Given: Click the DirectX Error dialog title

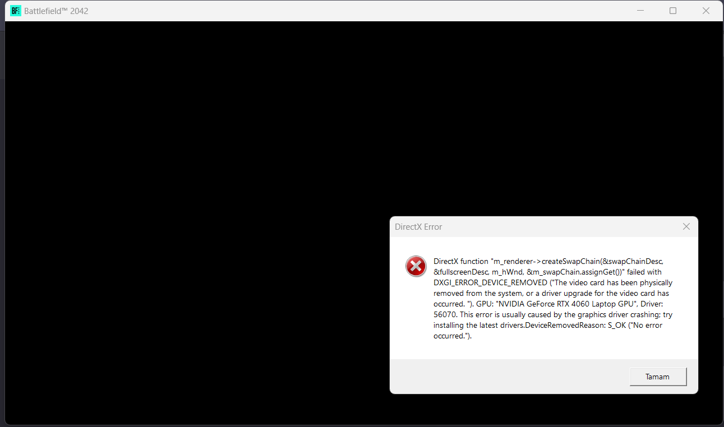Looking at the screenshot, I should click(418, 227).
